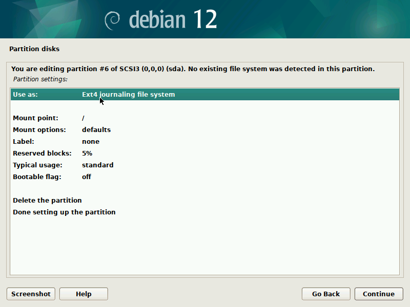
Task: Select the 'Reserved blocks: 5%' row
Action: (205, 153)
